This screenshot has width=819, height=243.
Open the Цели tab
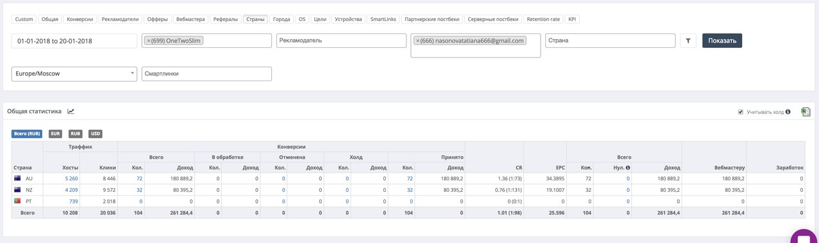[321, 19]
